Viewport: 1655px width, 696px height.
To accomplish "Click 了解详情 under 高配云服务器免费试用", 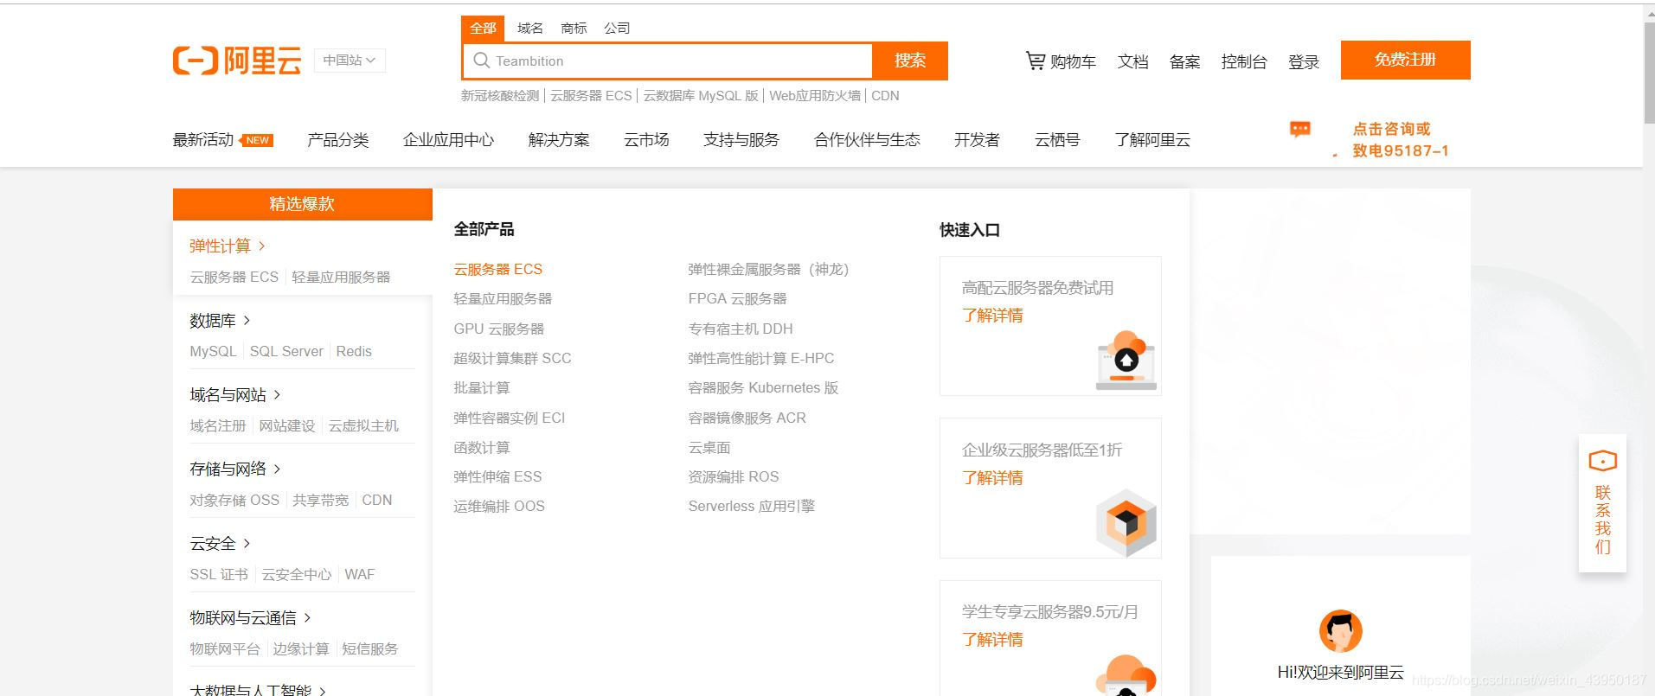I will (992, 316).
